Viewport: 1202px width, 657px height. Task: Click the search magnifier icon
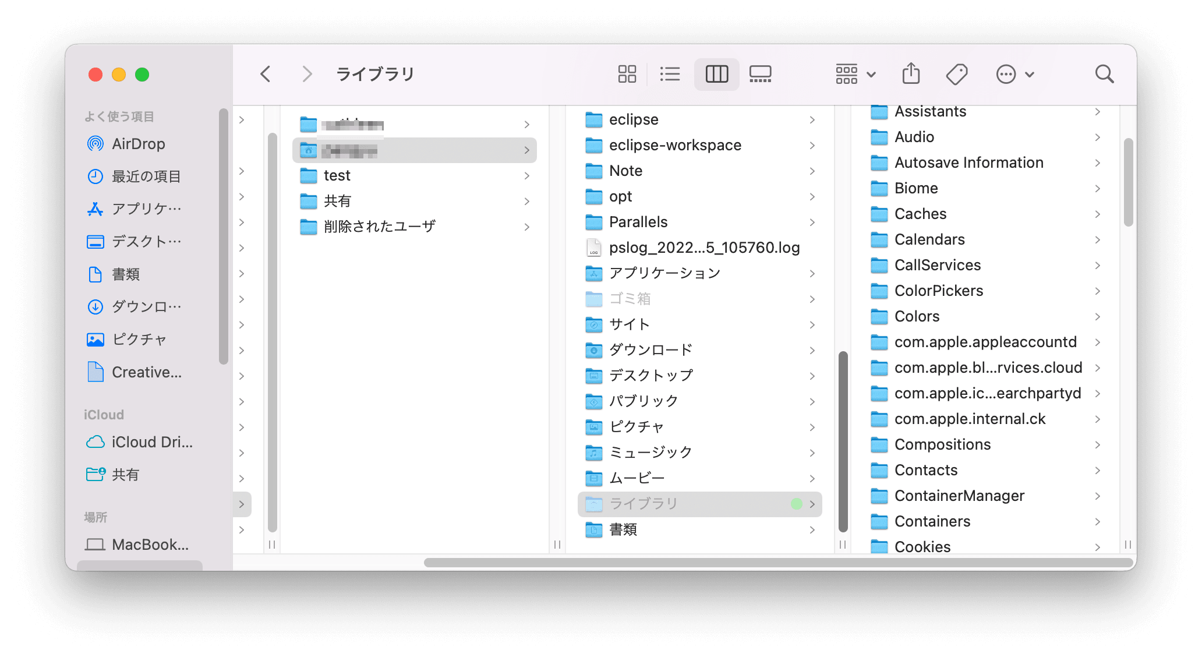coord(1104,74)
